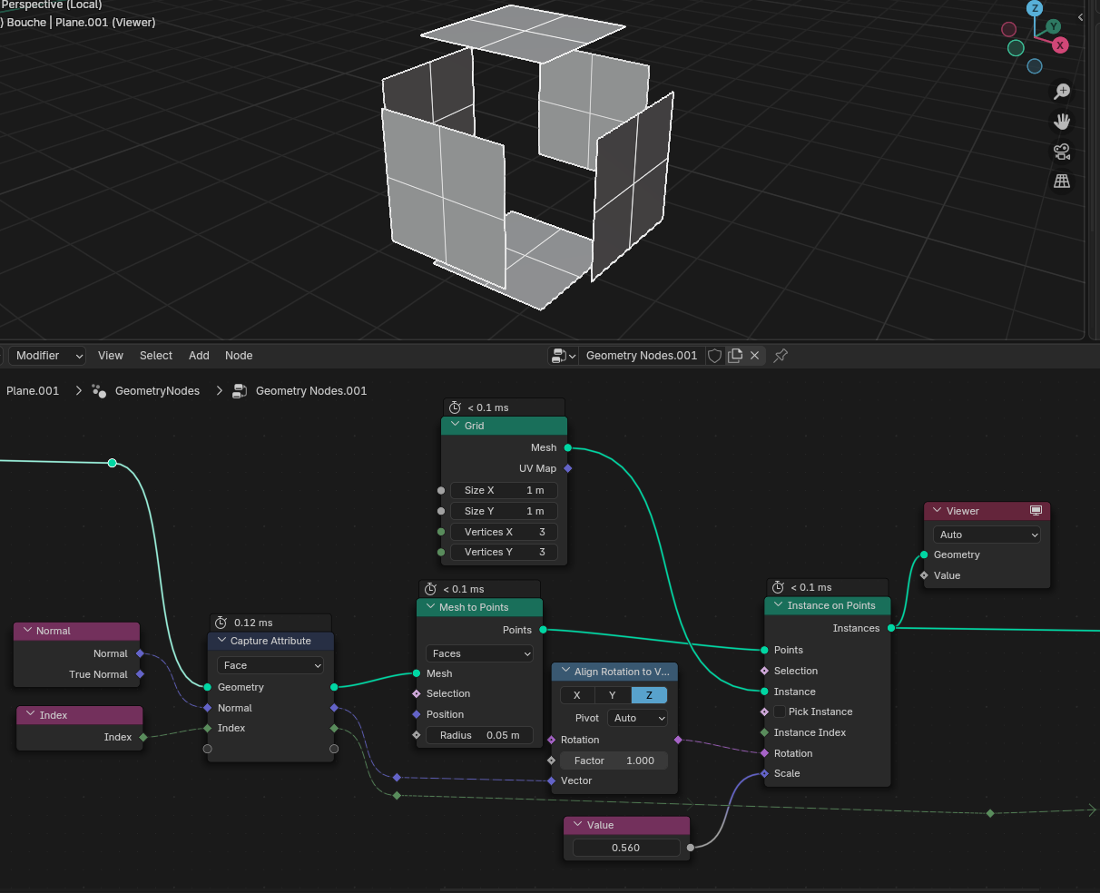Viewport: 1100px width, 893px height.
Task: Open the Add menu in node editor
Action: click(x=199, y=356)
